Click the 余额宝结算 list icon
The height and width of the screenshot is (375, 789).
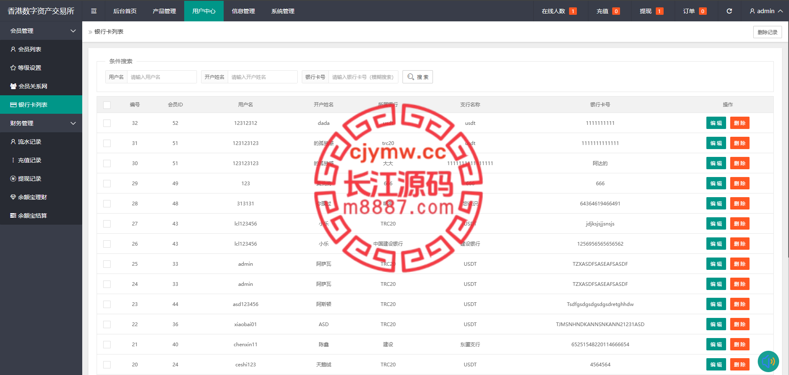[13, 216]
